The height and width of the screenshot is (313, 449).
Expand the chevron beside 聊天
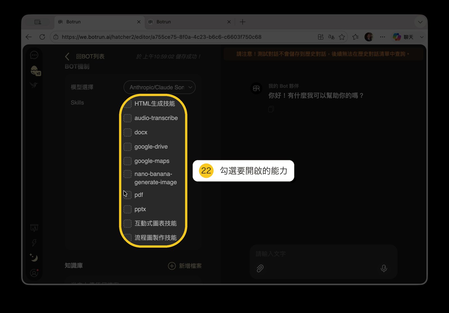pos(422,37)
